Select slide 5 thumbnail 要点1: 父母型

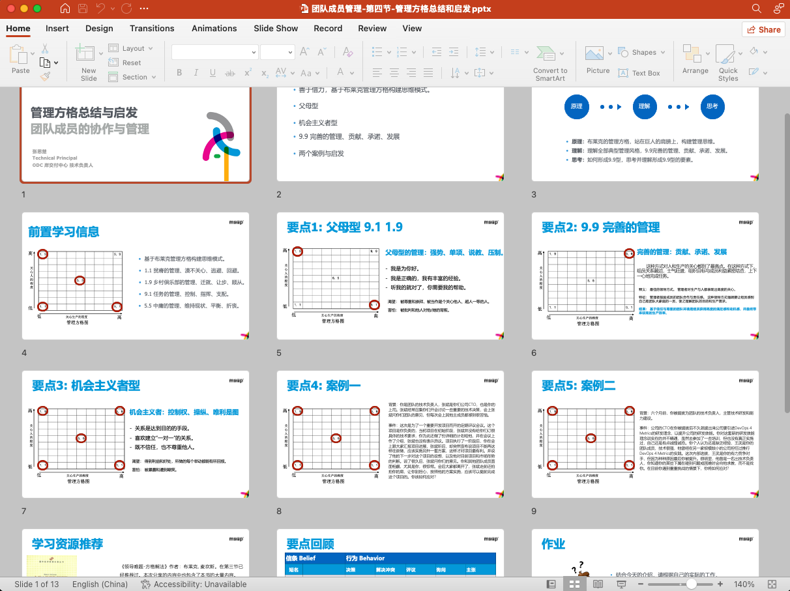point(390,276)
